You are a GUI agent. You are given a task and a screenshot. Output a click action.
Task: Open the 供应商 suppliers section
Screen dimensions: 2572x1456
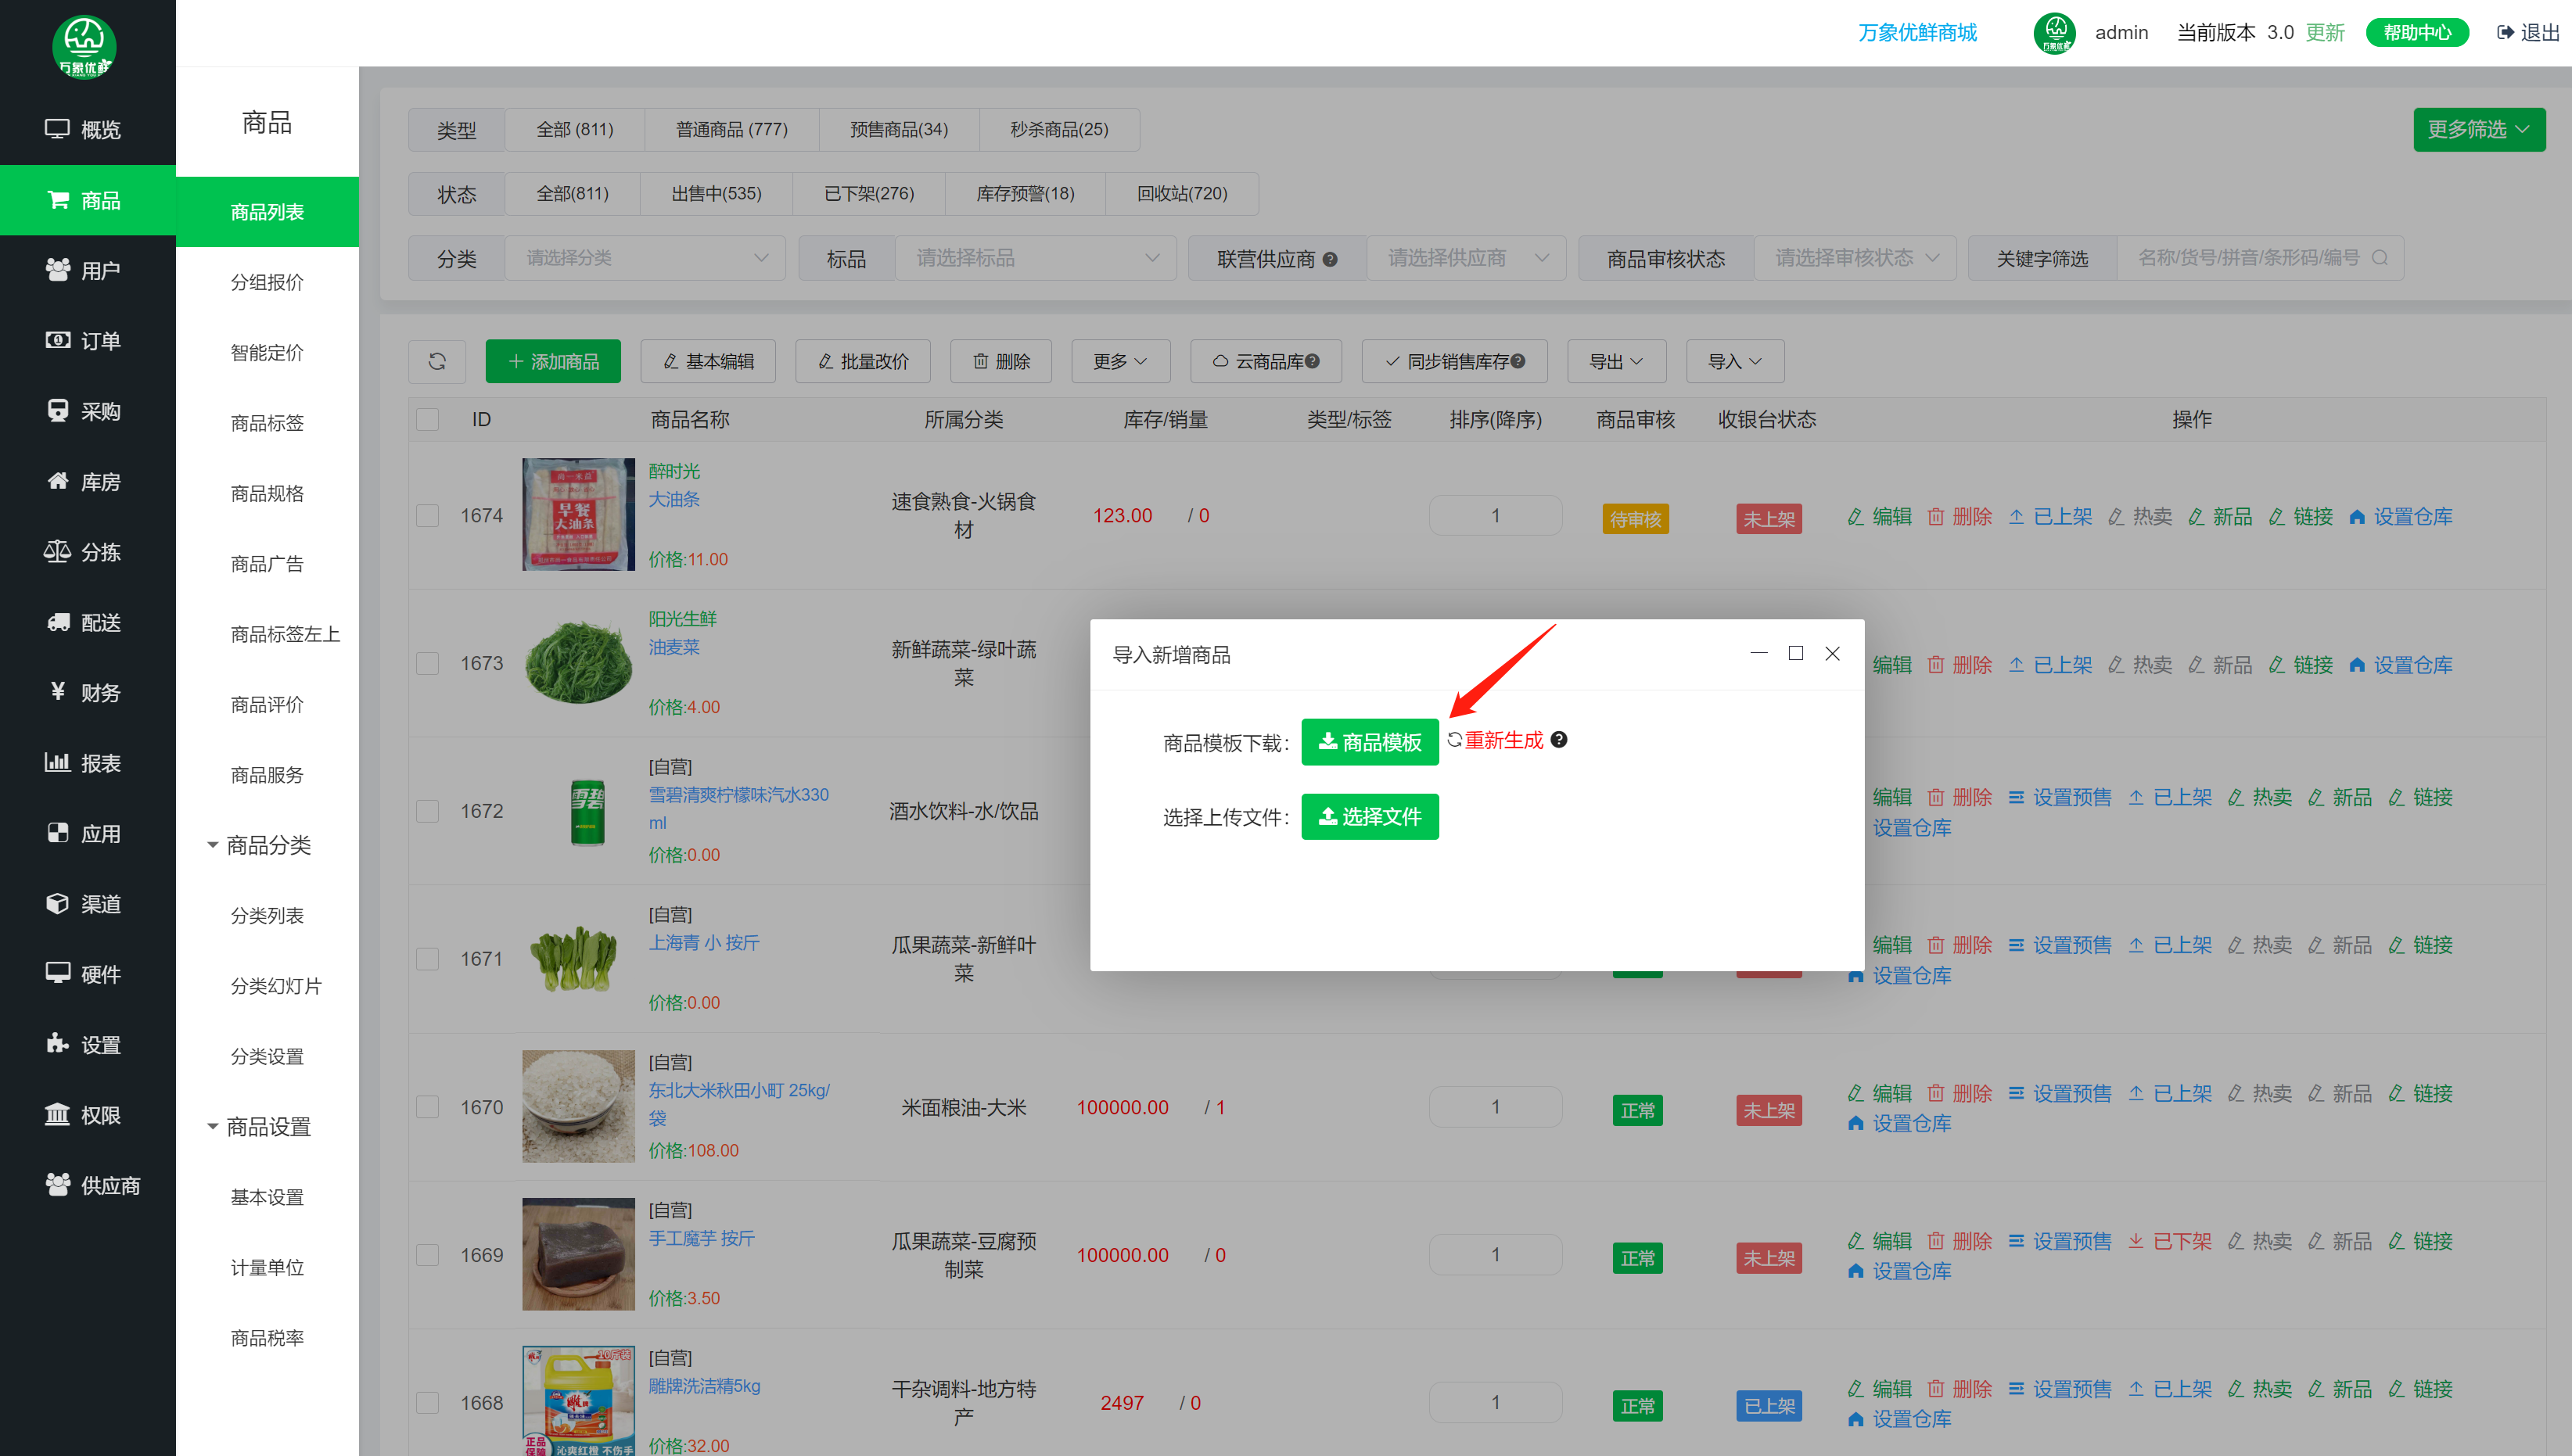[x=87, y=1186]
